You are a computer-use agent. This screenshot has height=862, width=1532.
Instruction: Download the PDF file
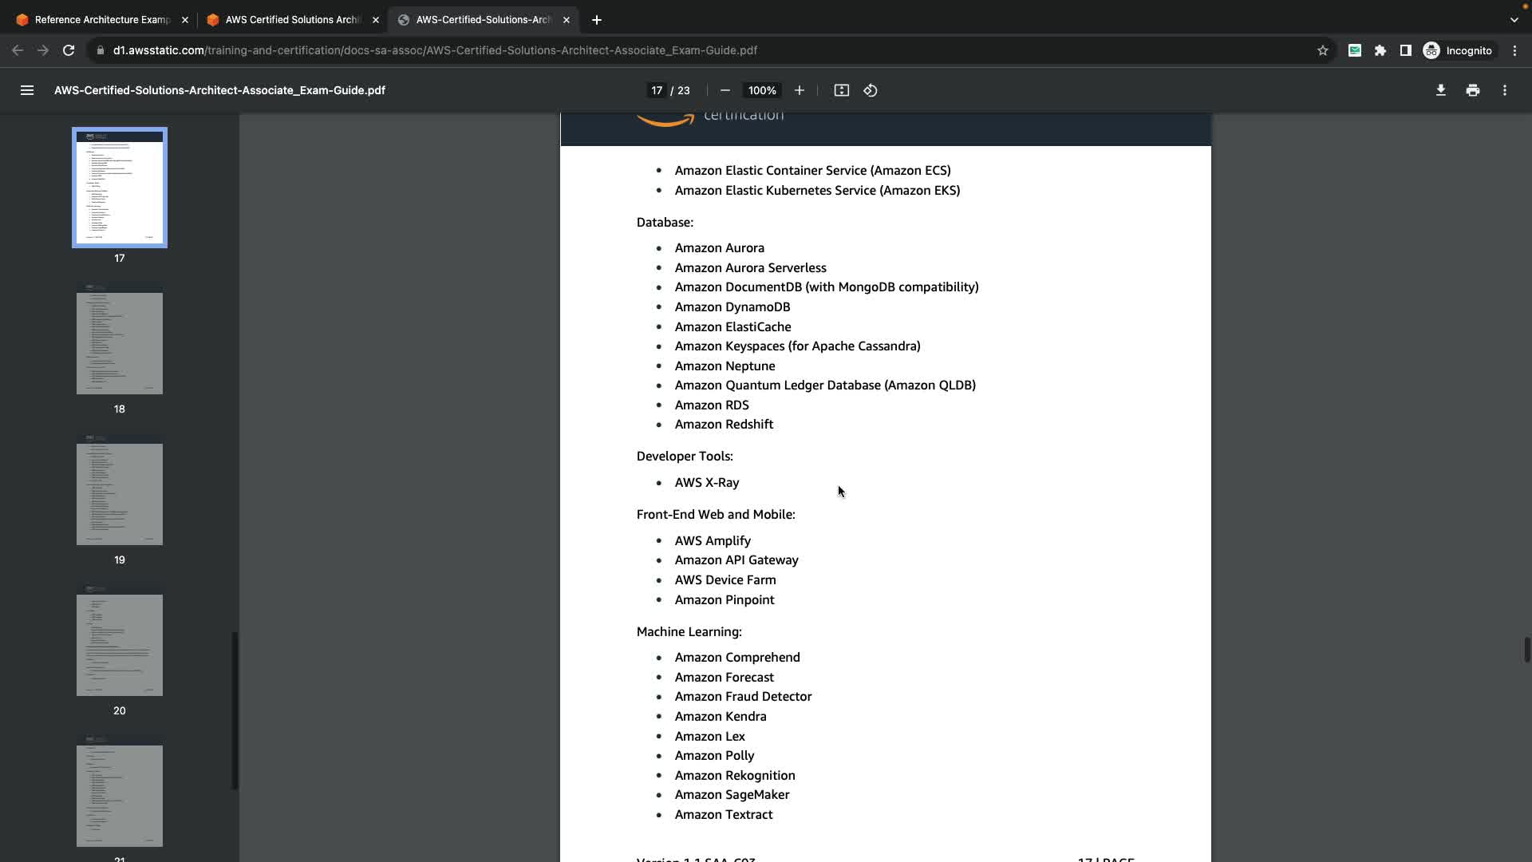[1440, 90]
